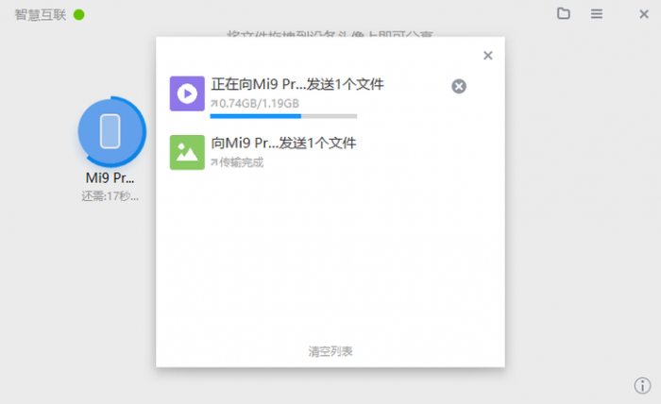Image resolution: width=661 pixels, height=404 pixels.
Task: Click the transfer progress bar
Action: pos(283,116)
